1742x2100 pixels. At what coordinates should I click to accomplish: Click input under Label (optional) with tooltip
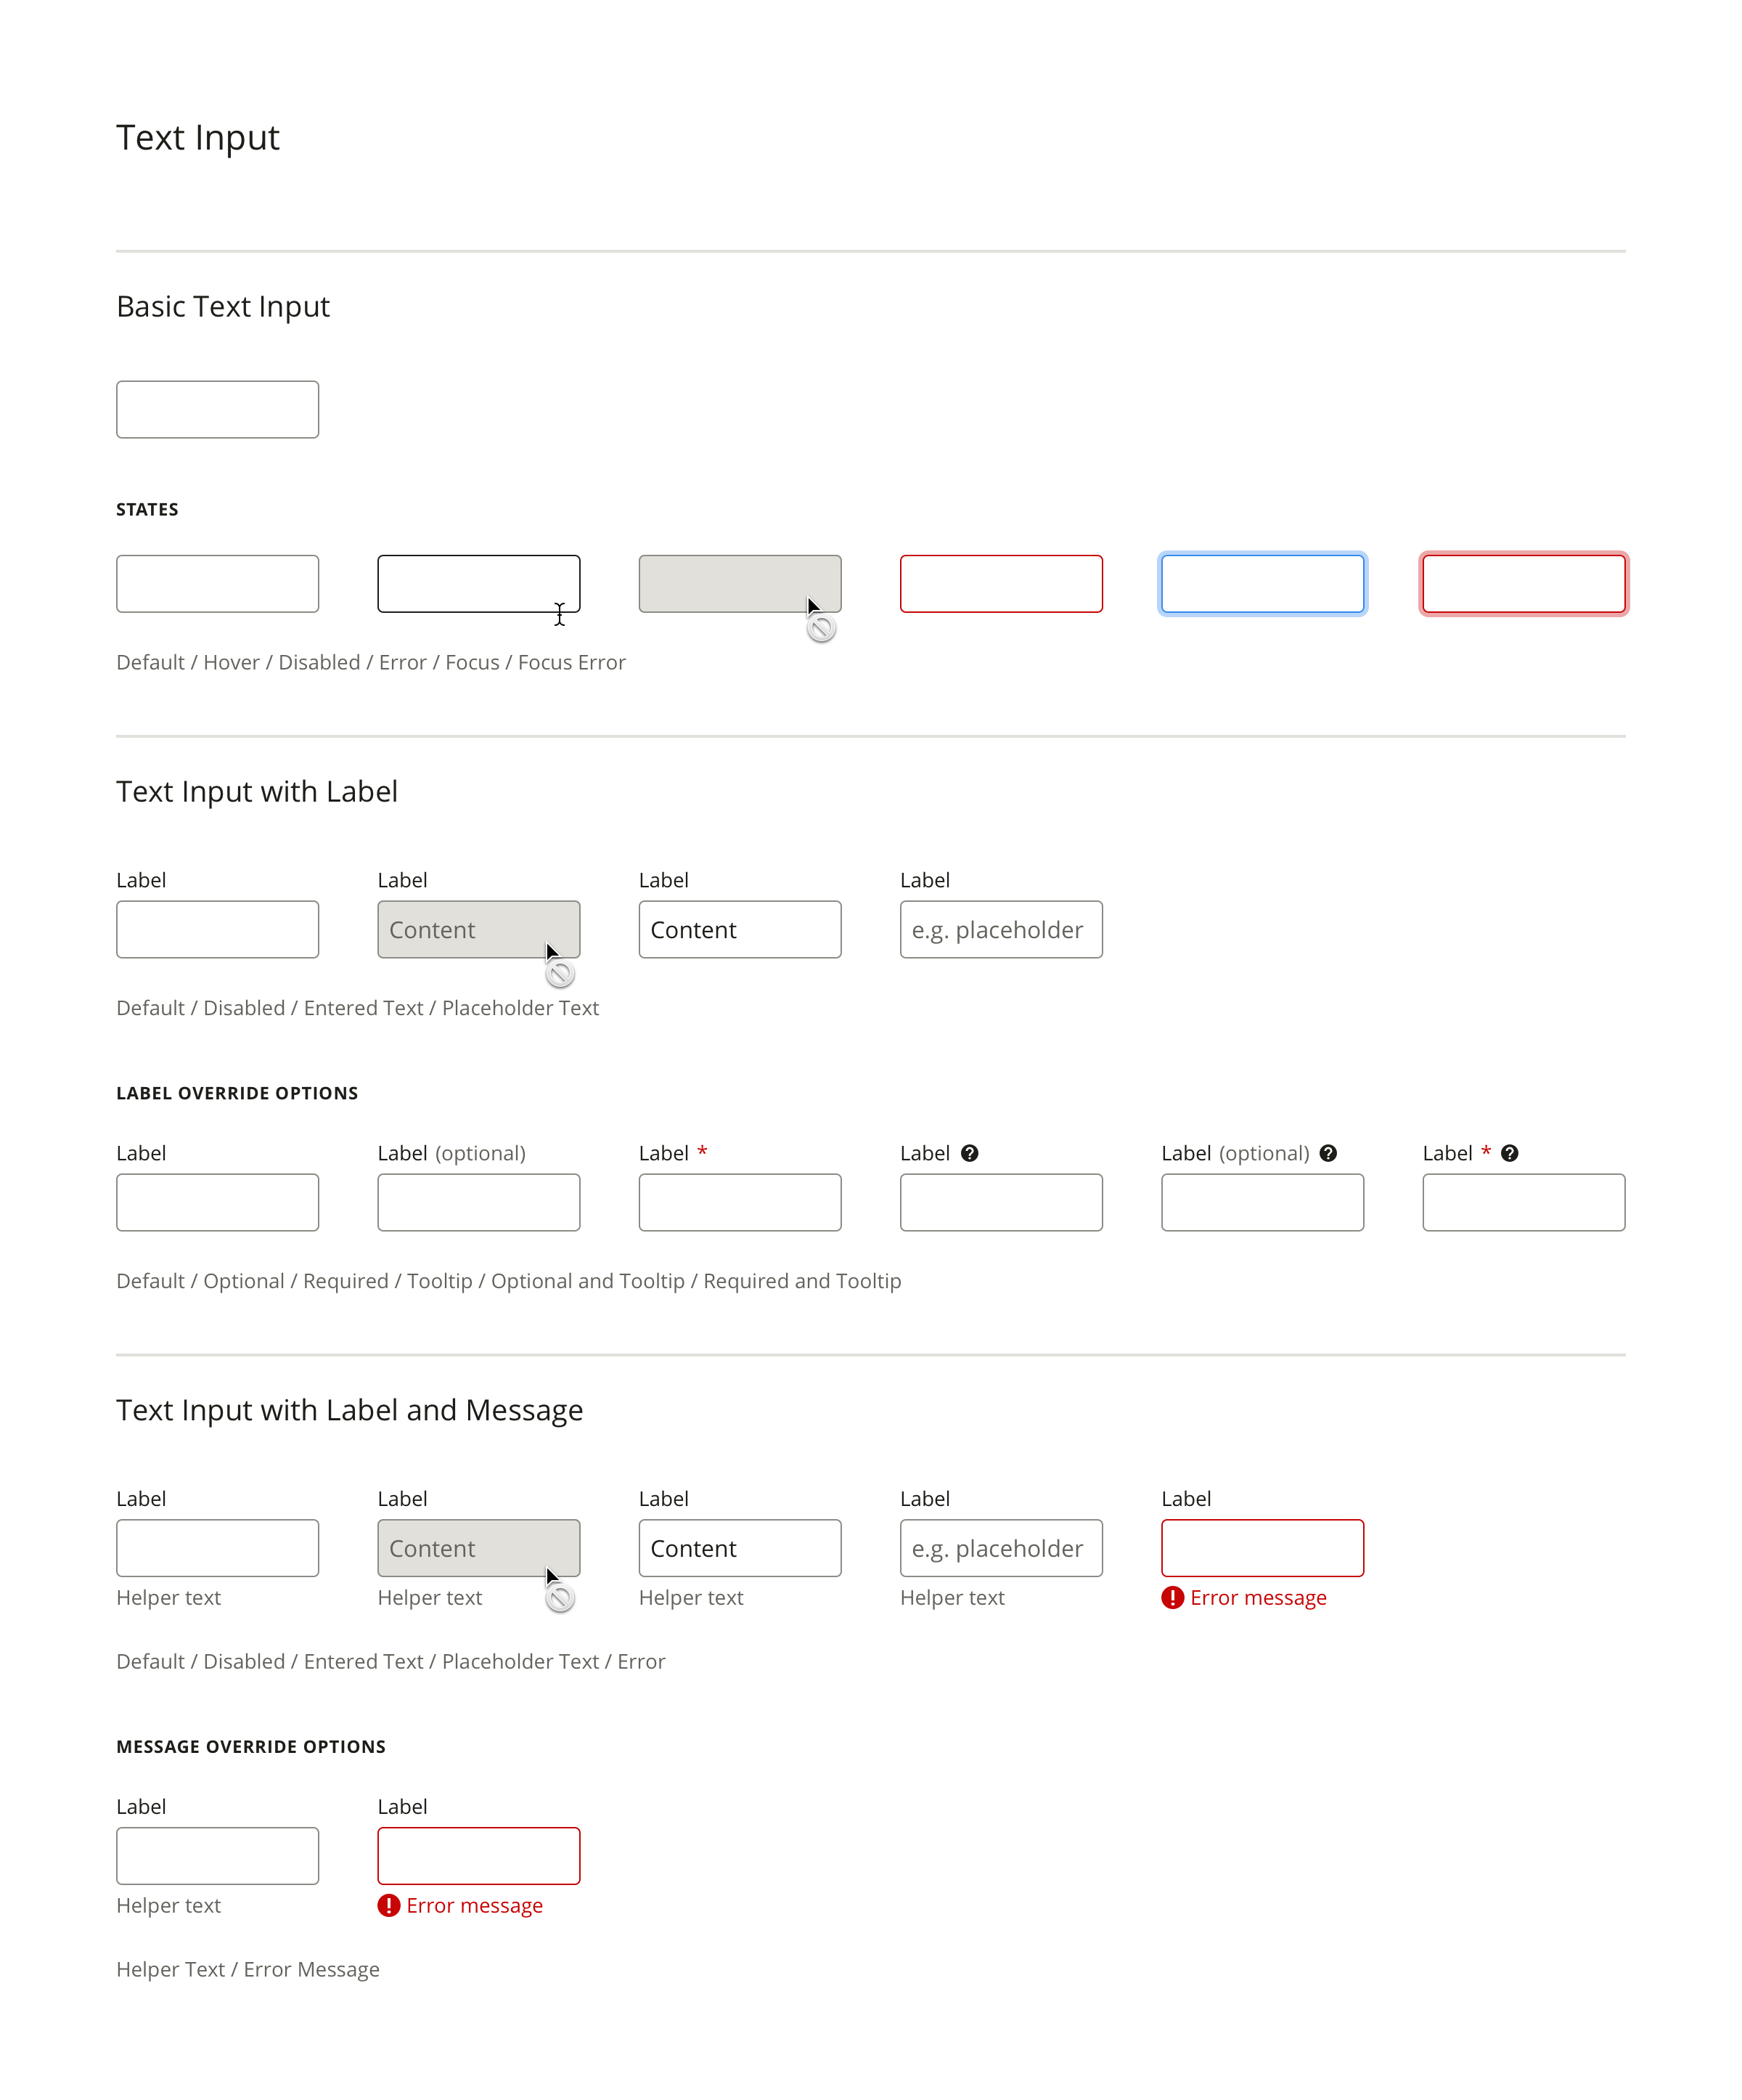1262,1202
